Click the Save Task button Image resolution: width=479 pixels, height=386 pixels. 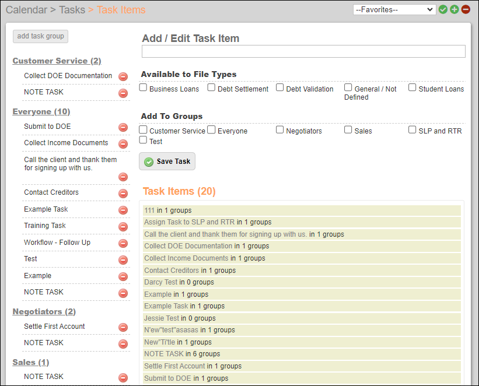pos(167,162)
